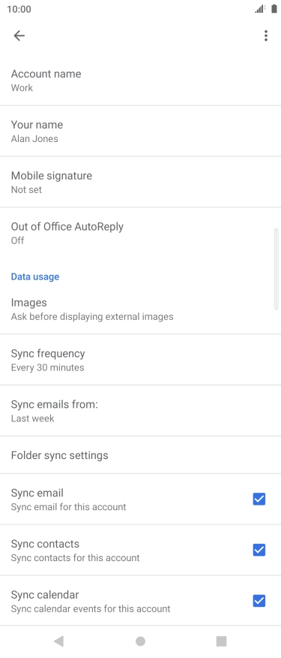This screenshot has width=281, height=658.
Task: Uncheck the Sync calendar checkbox
Action: click(259, 601)
